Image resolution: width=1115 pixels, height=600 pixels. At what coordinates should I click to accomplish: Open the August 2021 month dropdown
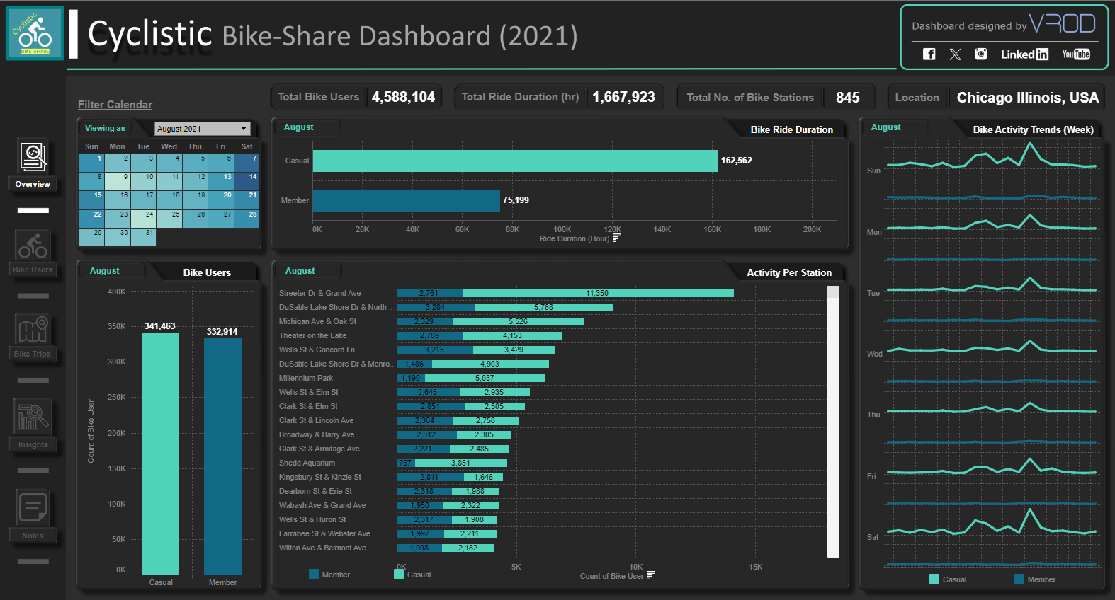point(203,129)
